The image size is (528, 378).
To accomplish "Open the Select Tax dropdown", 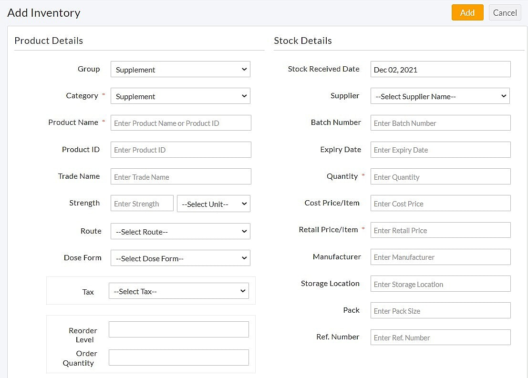I will coord(179,291).
